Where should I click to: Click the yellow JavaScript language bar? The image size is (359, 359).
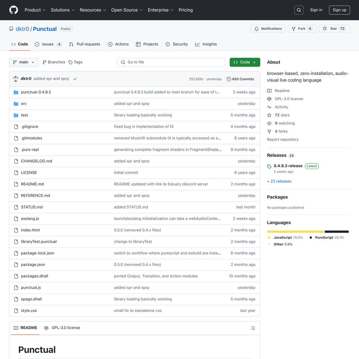[295, 232]
